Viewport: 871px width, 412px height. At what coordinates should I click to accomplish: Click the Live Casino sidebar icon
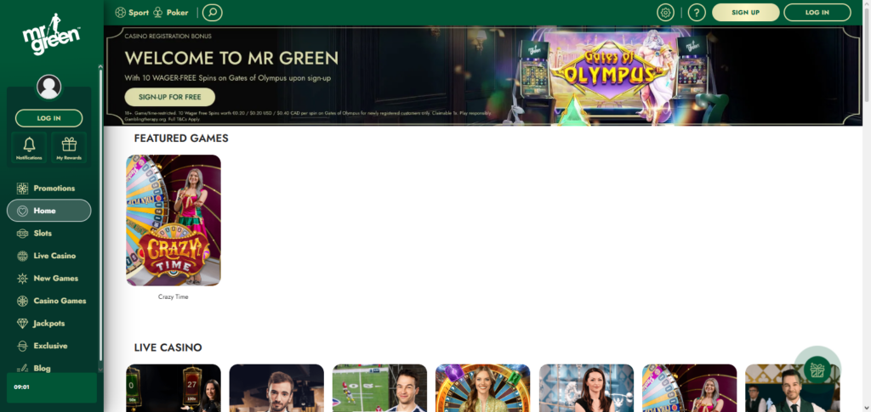pyautogui.click(x=22, y=256)
